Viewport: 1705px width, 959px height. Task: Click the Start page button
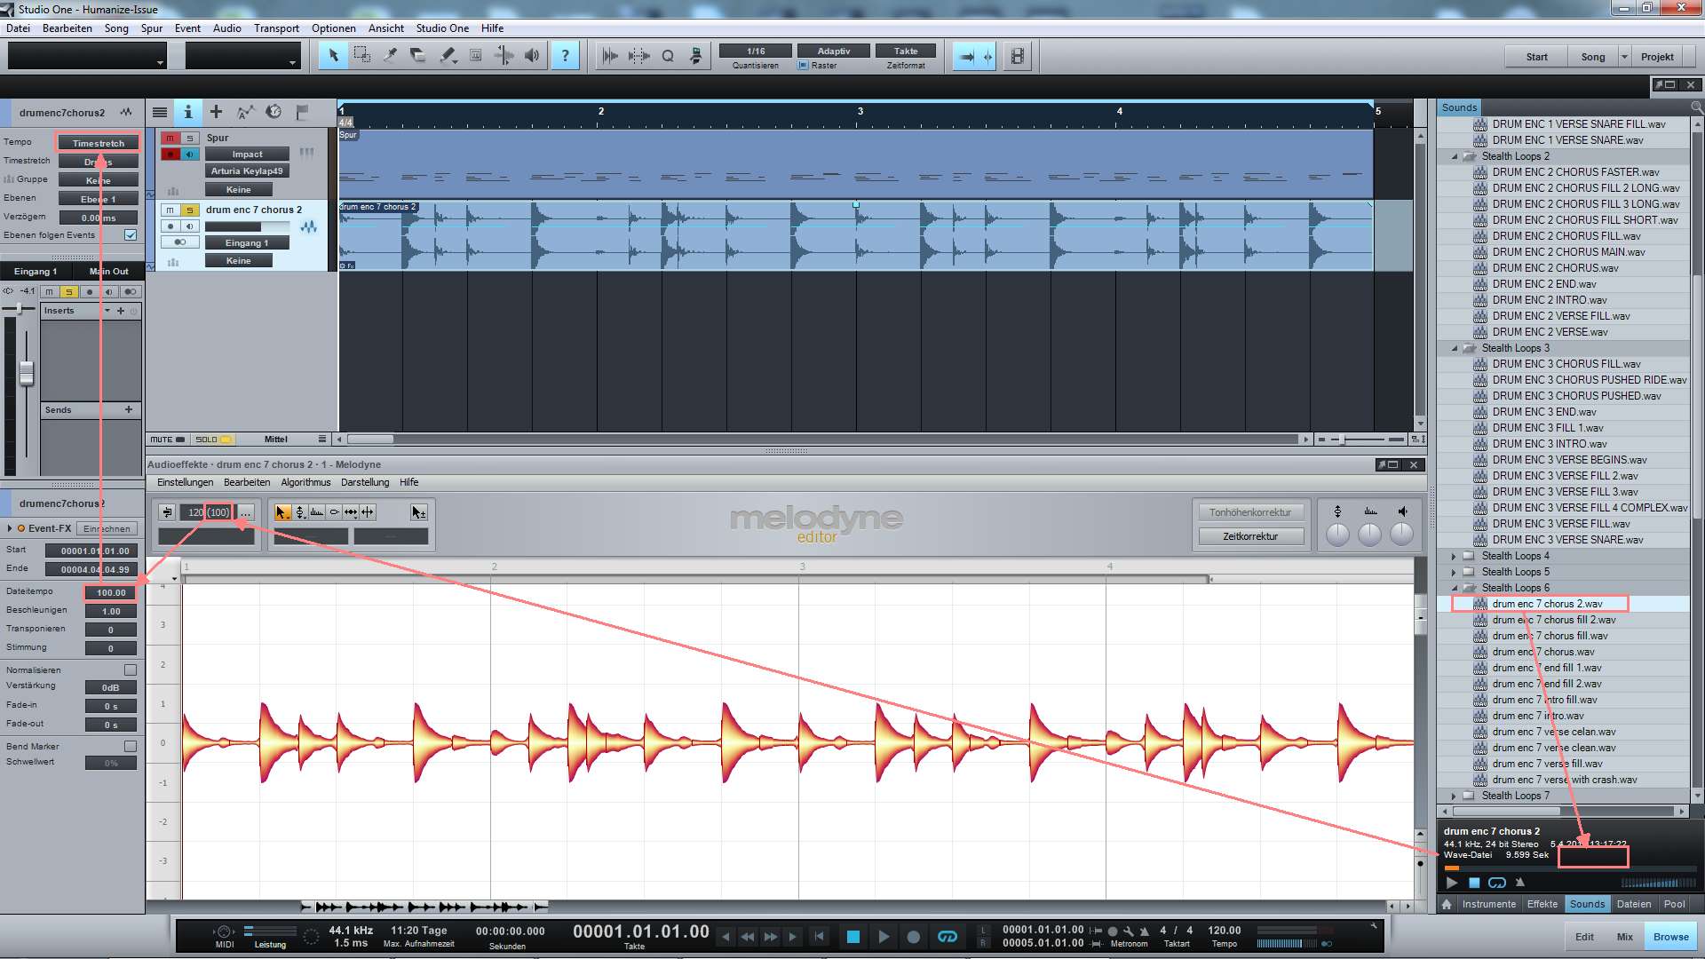(1537, 57)
